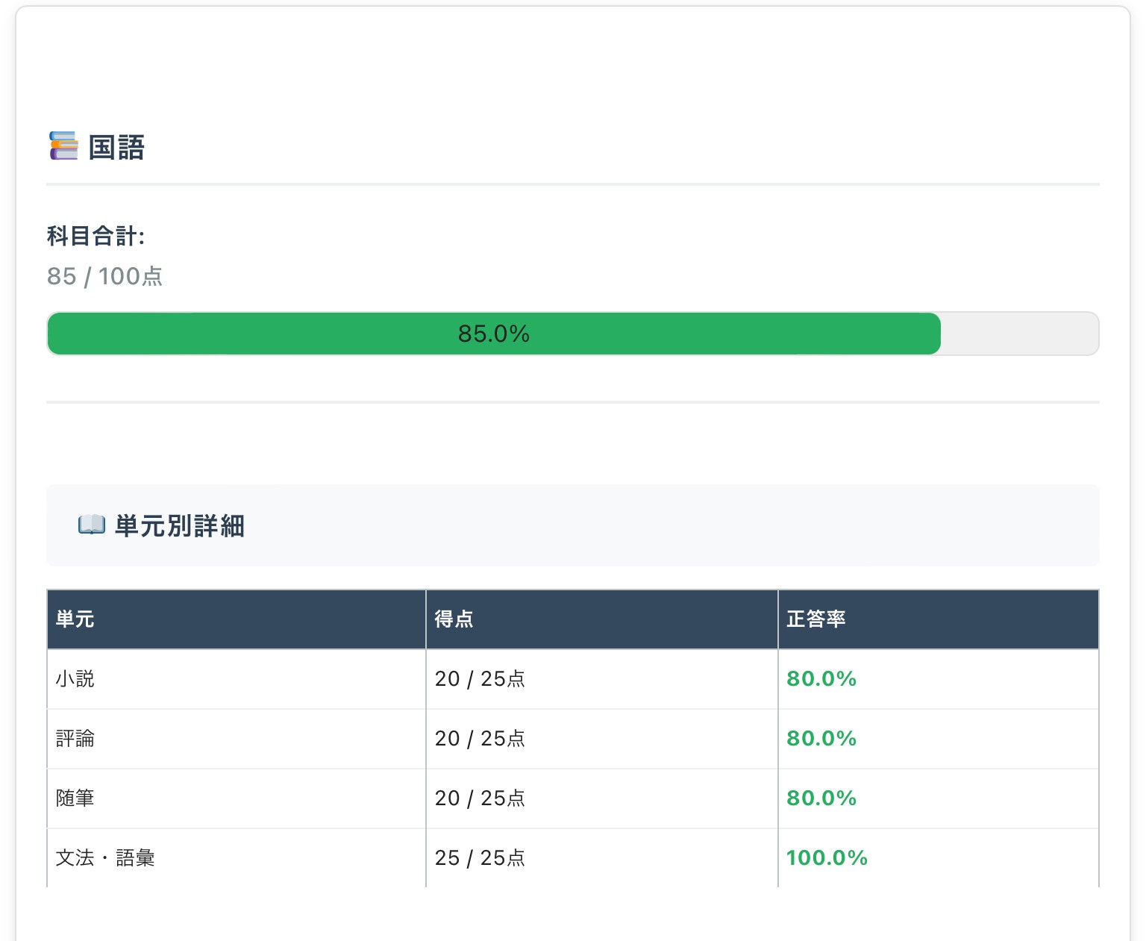Screen dimensions: 1146x941
Task: Click the 文法・語彙 score 25 / 25点
Action: (480, 858)
